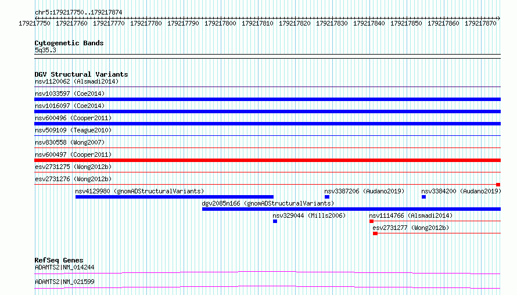Click the magenta transcript line of ADAMTS2|NM_021599
517x295 pixels.
pos(267,287)
